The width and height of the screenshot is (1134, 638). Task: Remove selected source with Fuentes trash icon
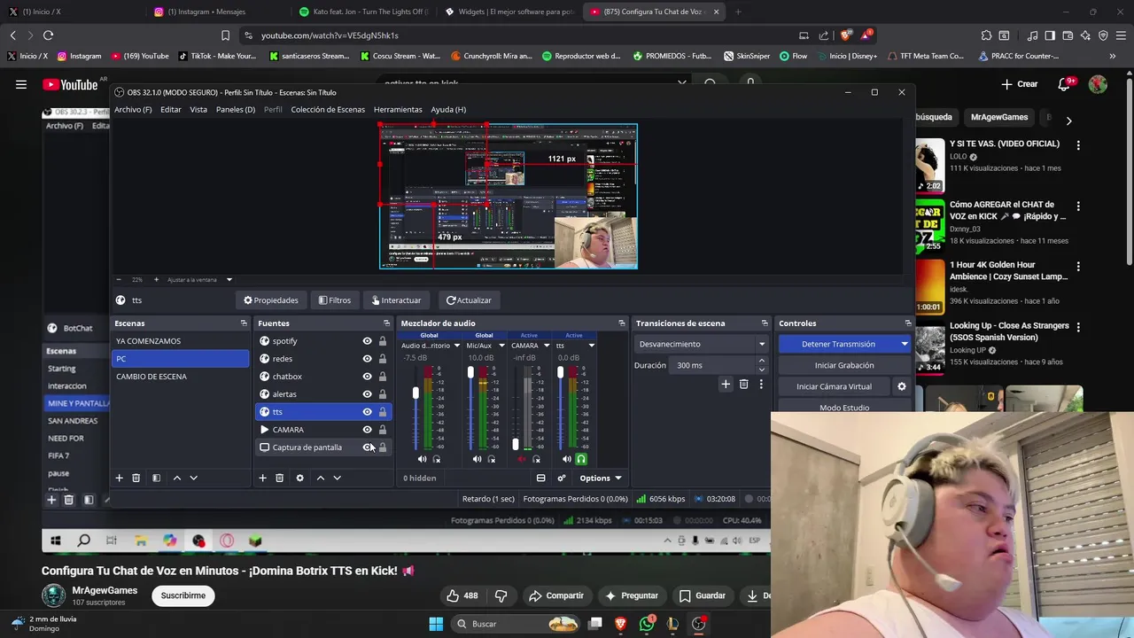279,478
